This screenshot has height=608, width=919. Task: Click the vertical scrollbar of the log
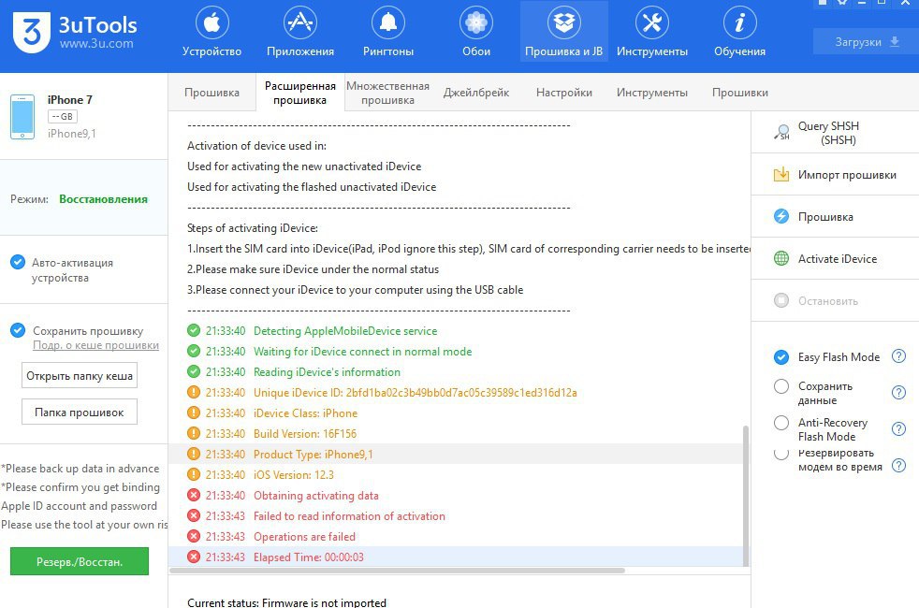click(x=746, y=495)
